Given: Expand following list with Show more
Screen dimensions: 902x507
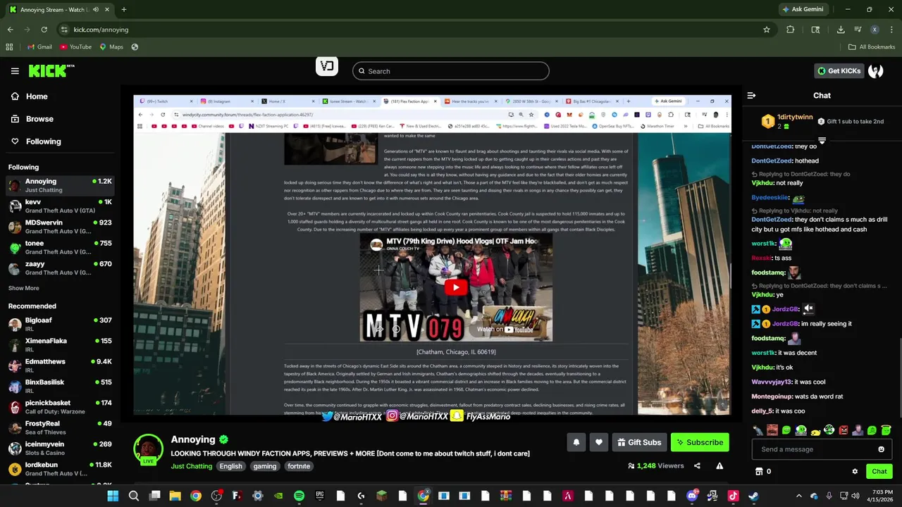Looking at the screenshot, I should (x=23, y=288).
